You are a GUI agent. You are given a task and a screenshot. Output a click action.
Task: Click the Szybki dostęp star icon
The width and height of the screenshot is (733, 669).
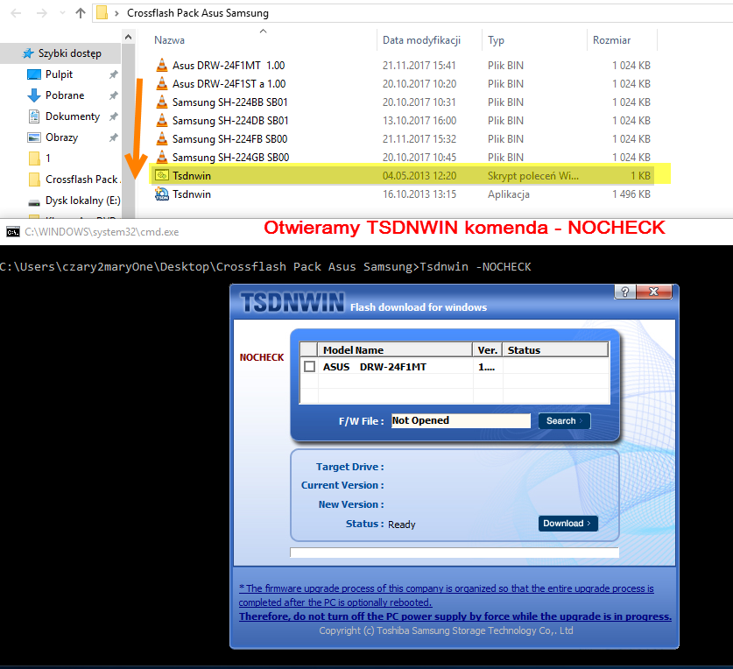(x=29, y=53)
